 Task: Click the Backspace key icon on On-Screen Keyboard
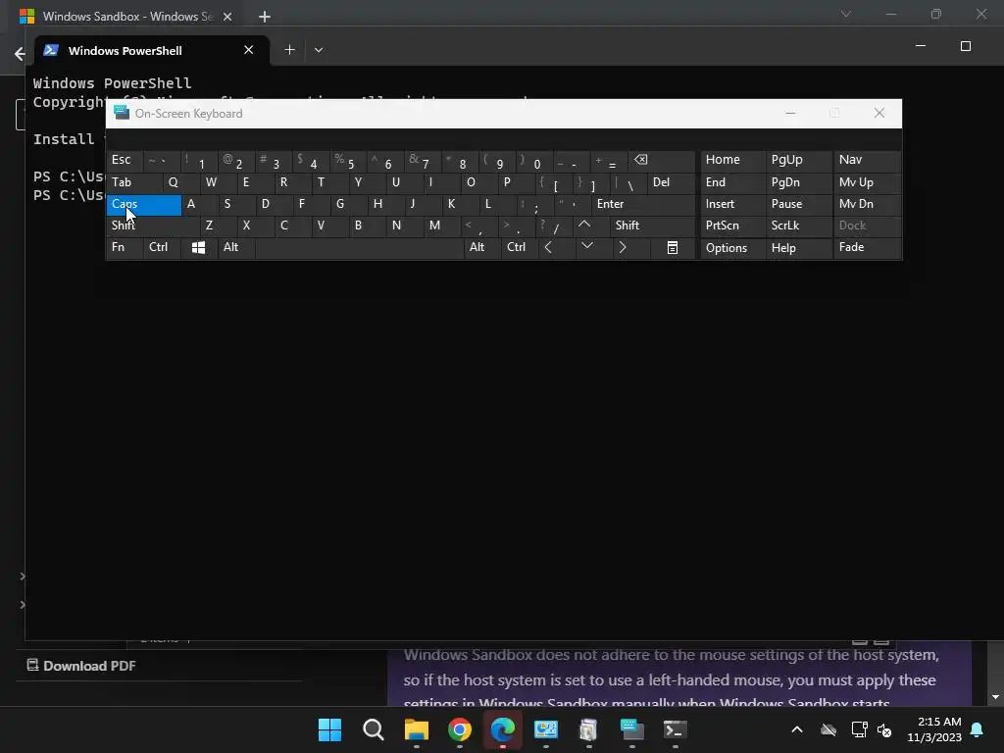click(662, 160)
